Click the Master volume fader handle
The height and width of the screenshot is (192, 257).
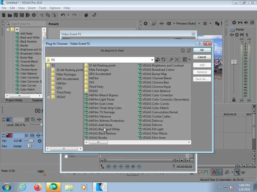point(234,62)
